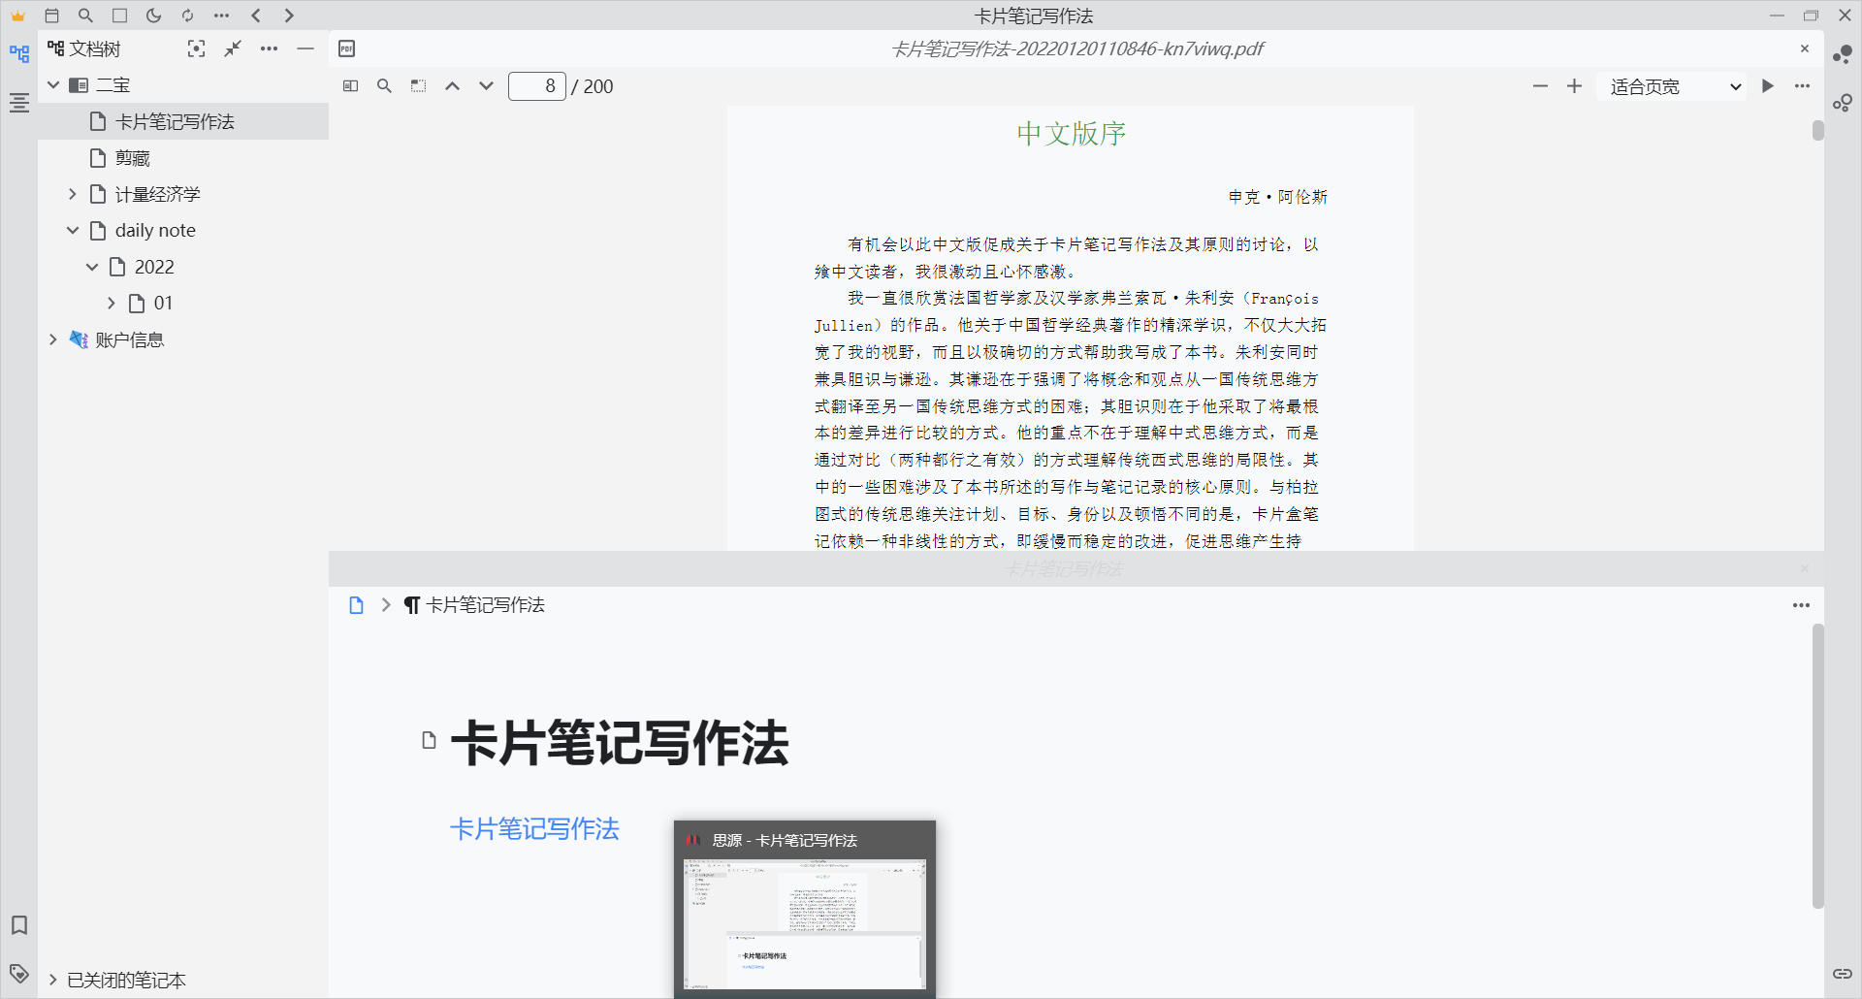This screenshot has width=1862, height=999.
Task: Open the bookmarks panel at bottom left
Action: pyautogui.click(x=19, y=925)
